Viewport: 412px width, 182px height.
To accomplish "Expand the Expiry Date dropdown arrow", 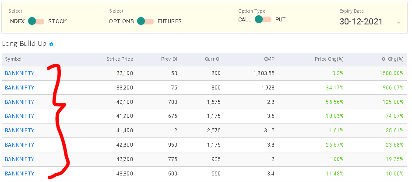I will click(398, 23).
